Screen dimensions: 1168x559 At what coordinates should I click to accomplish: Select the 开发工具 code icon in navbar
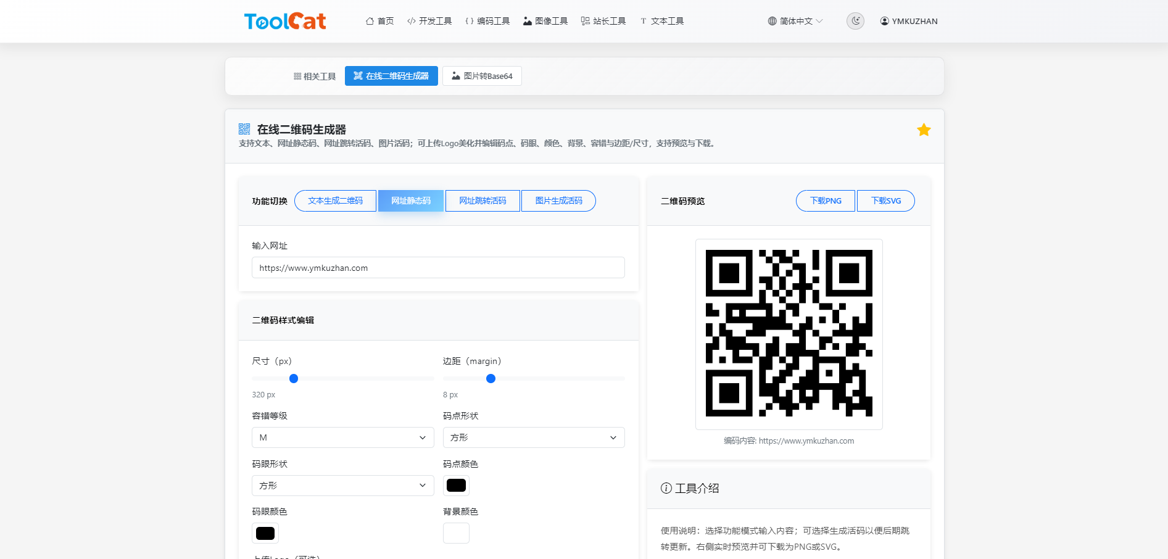coord(412,20)
